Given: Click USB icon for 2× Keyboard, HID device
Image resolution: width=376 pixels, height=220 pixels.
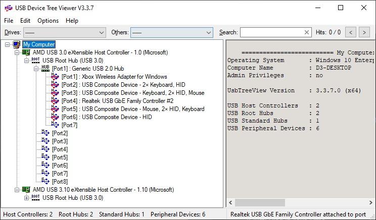Looking at the screenshot, I should pos(55,85).
